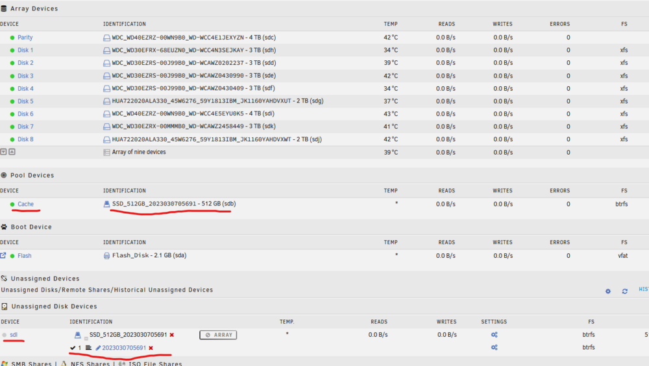Image resolution: width=649 pixels, height=366 pixels.
Task: Open the Disk 7 device link
Action: point(26,127)
